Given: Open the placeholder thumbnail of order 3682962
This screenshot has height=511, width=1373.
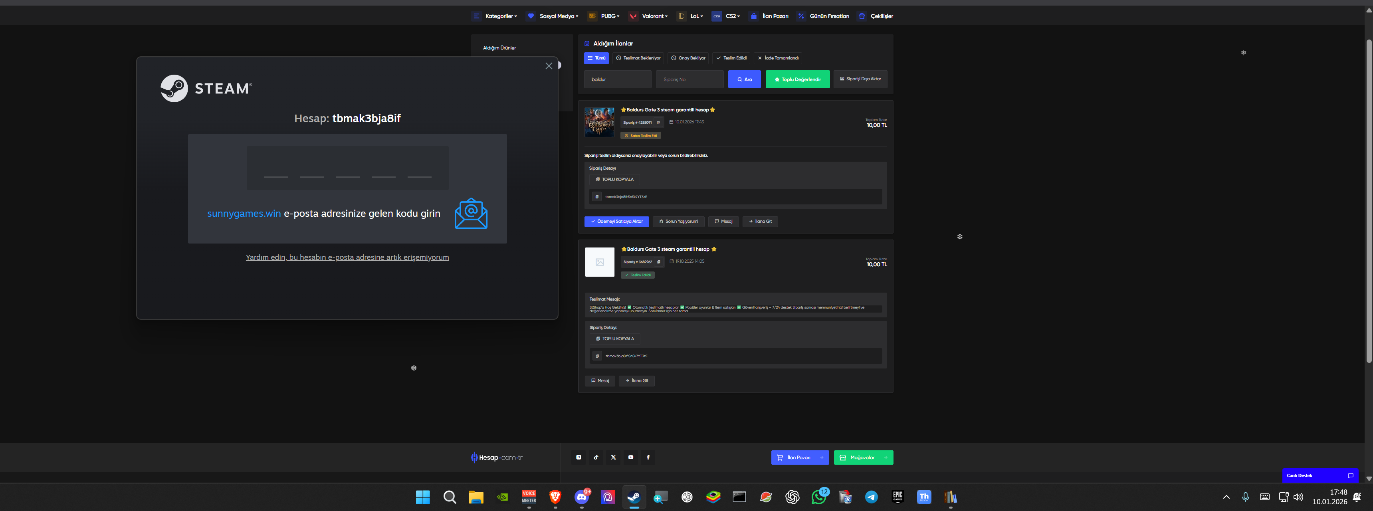Looking at the screenshot, I should click(x=600, y=261).
